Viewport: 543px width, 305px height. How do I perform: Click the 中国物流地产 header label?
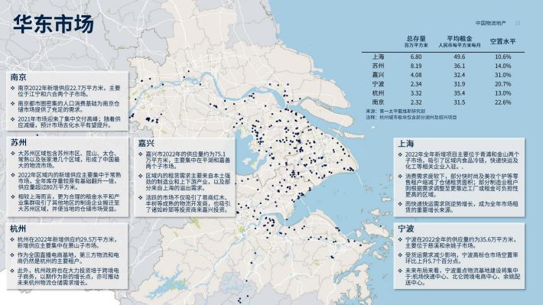tap(490, 23)
